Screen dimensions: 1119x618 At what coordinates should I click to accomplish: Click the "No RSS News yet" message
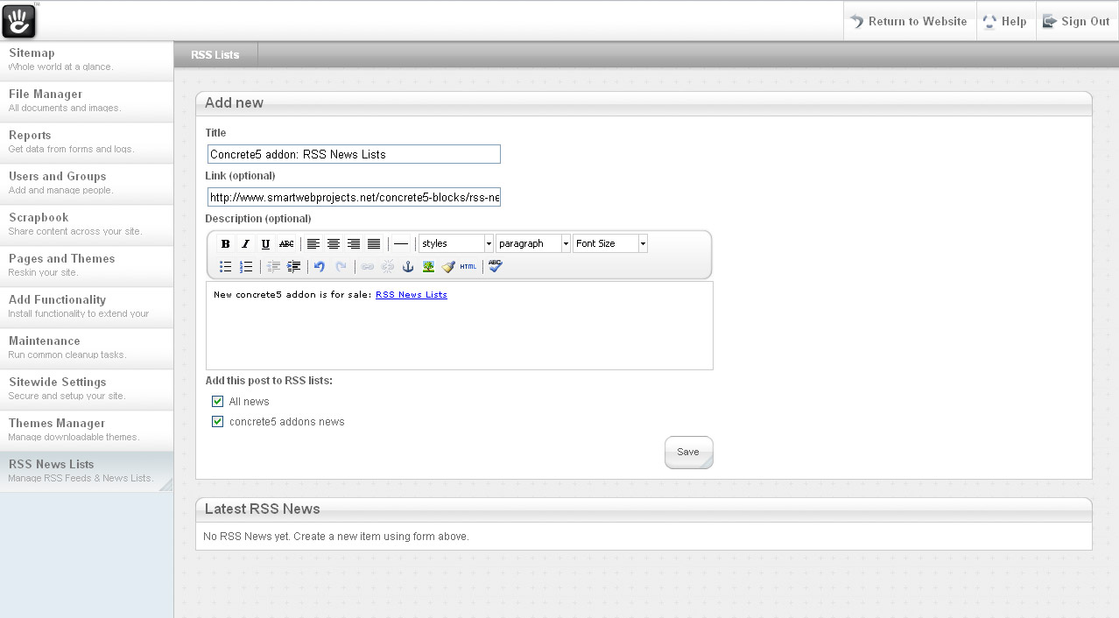coord(336,537)
